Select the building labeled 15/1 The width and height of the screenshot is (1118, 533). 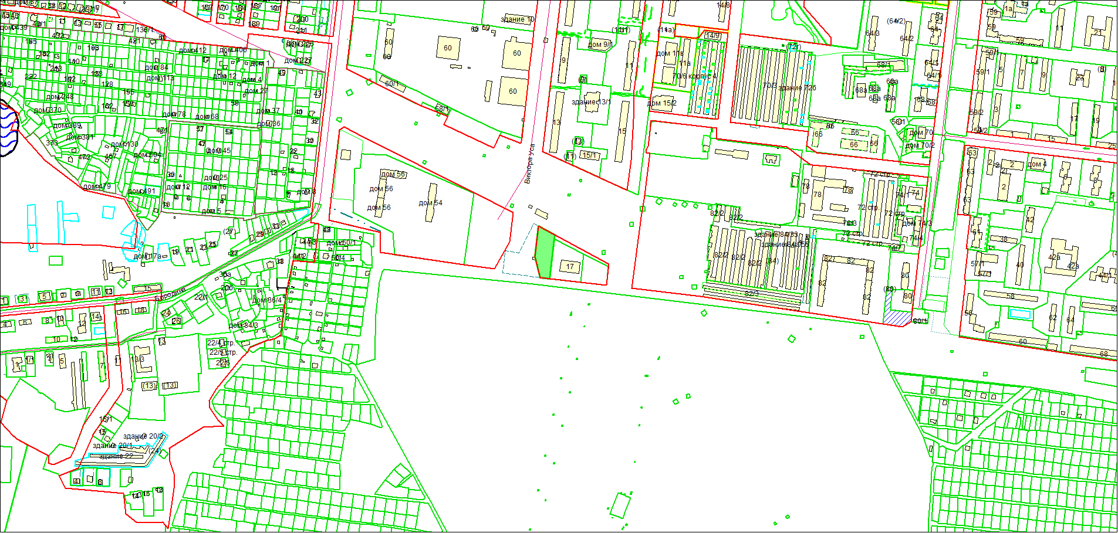pyautogui.click(x=589, y=155)
